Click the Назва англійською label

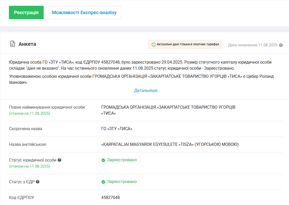pos(28,144)
